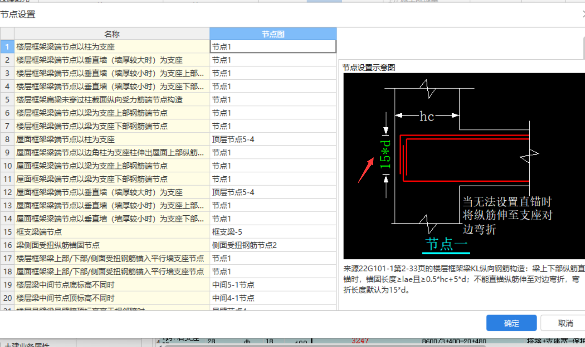Viewport: 585px width, 347px height.
Task: Click the node diagram preview image
Action: pos(464,166)
